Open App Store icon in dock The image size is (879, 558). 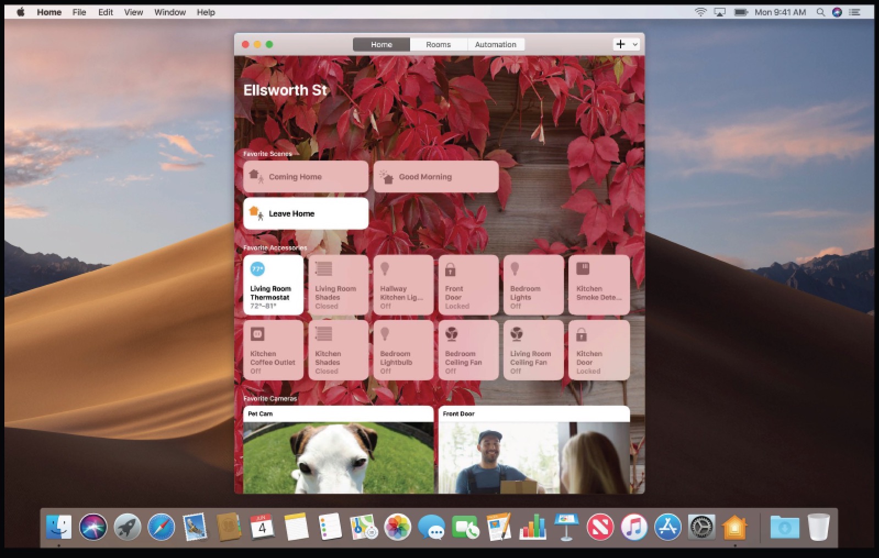668,527
